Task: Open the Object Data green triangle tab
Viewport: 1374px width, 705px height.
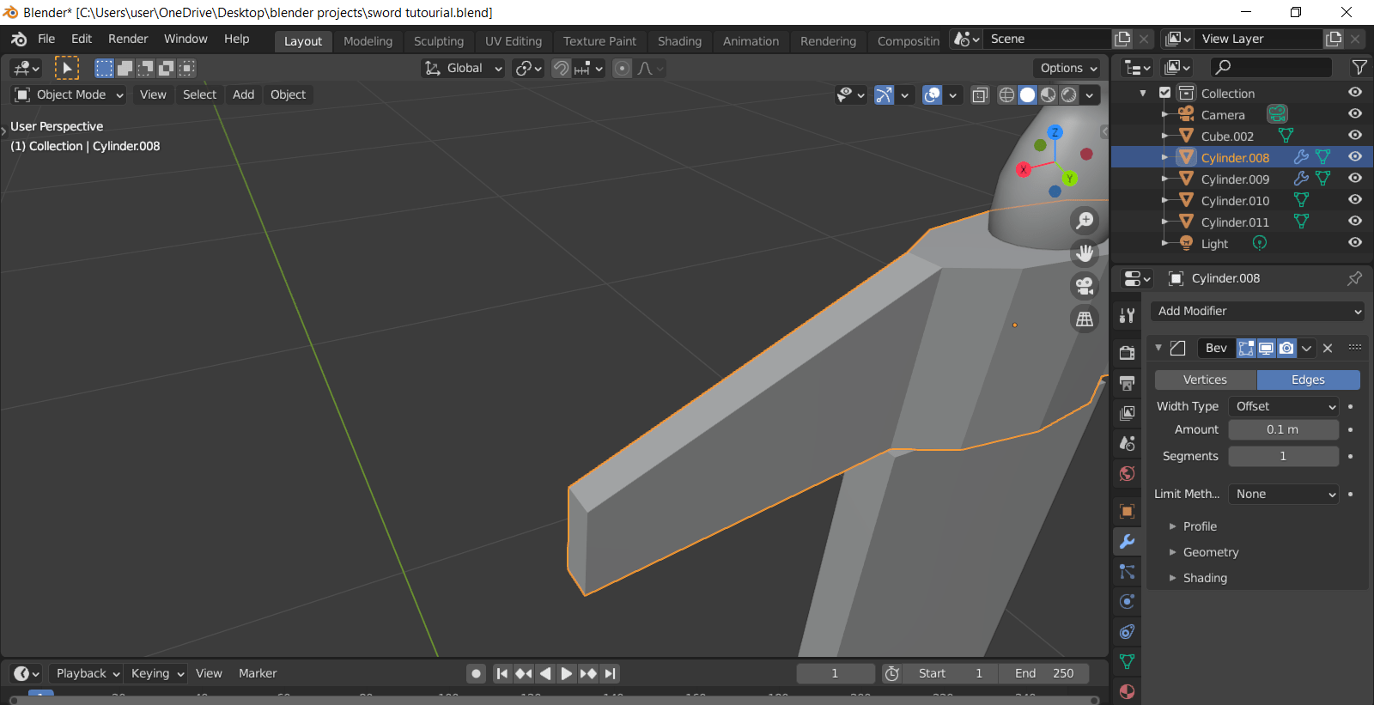Action: pyautogui.click(x=1128, y=661)
